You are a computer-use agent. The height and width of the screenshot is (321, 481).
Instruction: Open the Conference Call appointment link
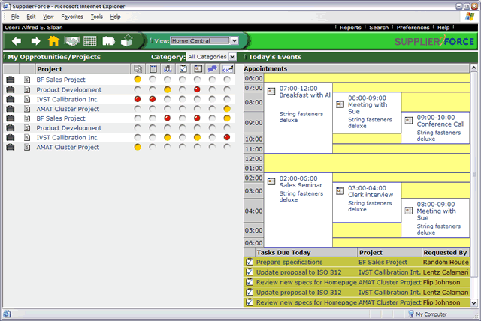tap(440, 124)
